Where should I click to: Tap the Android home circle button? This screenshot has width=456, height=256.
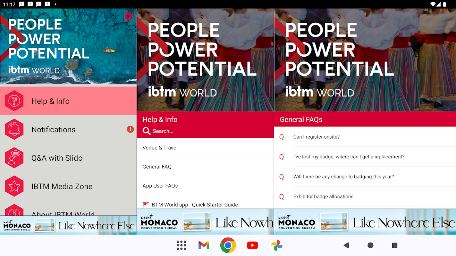coord(370,245)
